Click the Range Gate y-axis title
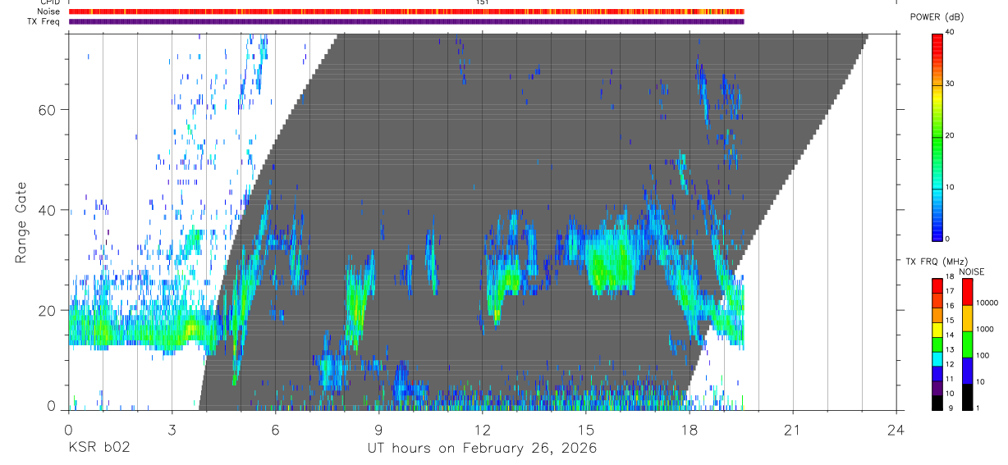Image resolution: width=1008 pixels, height=465 pixels. pyautogui.click(x=23, y=223)
